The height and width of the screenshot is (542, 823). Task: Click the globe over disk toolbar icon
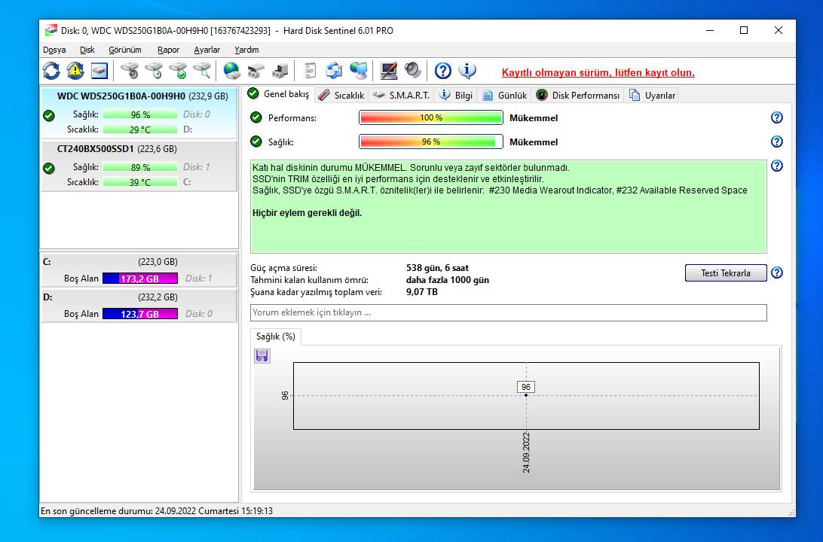(x=231, y=71)
